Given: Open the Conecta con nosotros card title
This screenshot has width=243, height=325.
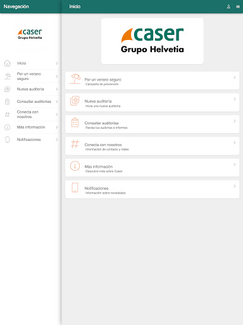Looking at the screenshot, I should pyautogui.click(x=103, y=145).
